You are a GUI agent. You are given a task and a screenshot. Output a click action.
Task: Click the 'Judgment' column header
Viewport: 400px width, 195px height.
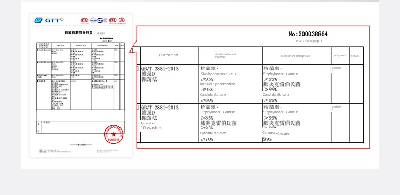click(340, 55)
